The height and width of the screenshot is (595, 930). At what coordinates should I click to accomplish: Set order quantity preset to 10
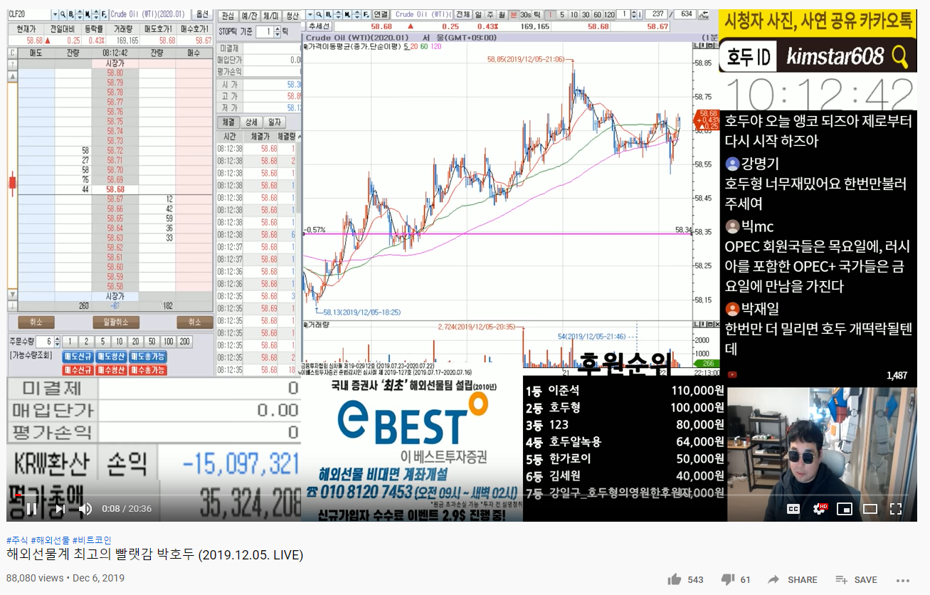(120, 342)
